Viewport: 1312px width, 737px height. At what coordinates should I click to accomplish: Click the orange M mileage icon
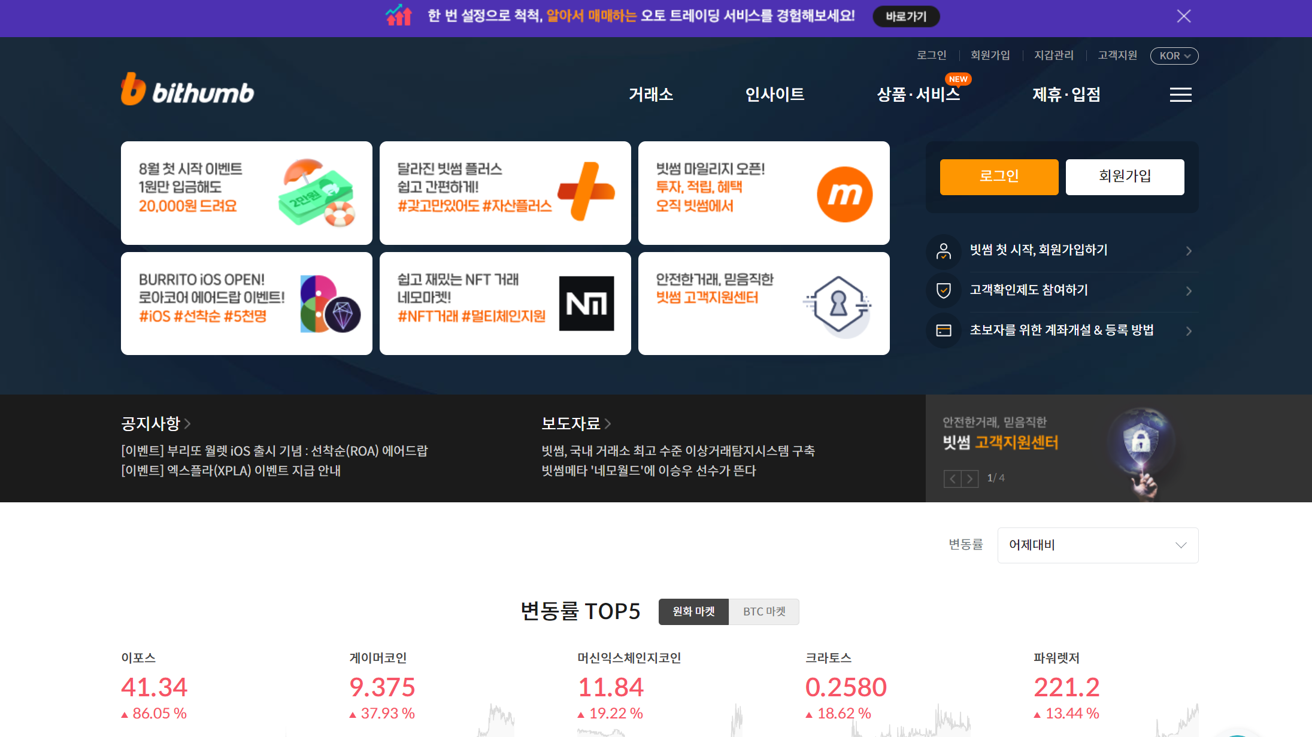click(x=844, y=194)
